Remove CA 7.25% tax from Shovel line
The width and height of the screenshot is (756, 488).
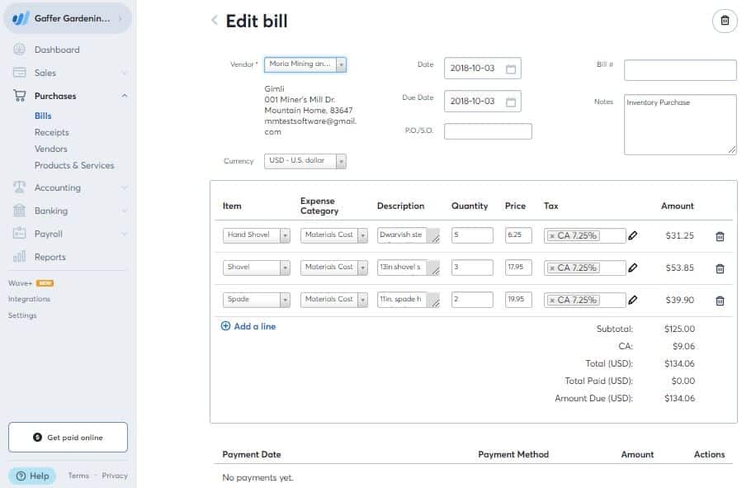(x=552, y=268)
